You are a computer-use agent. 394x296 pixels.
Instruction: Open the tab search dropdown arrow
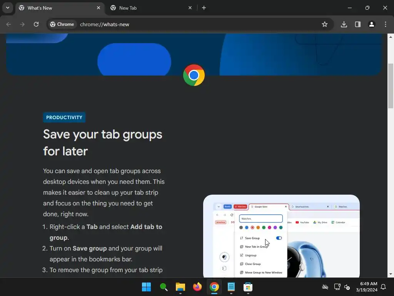[x=8, y=8]
